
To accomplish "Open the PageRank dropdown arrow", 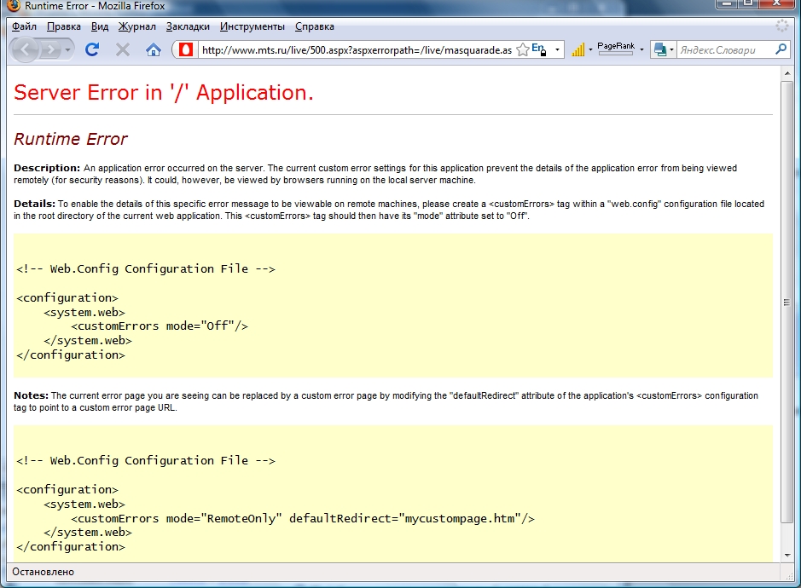I will point(641,50).
